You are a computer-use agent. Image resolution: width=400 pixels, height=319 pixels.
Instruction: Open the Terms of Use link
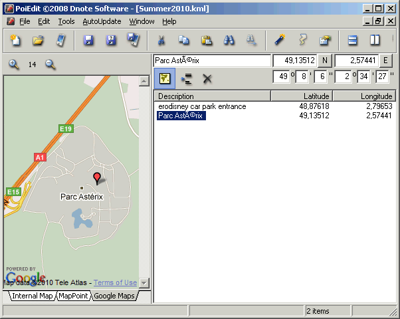coord(115,282)
